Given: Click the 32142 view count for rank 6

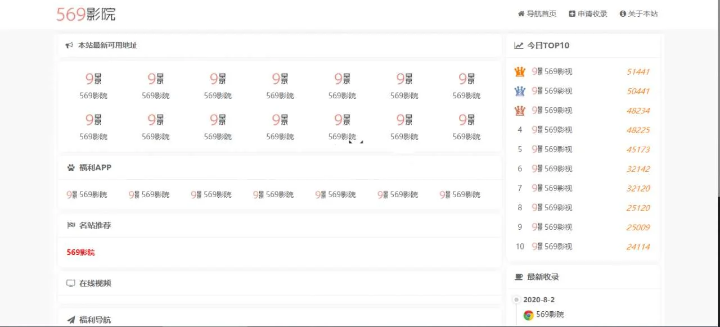Looking at the screenshot, I should pyautogui.click(x=638, y=169).
